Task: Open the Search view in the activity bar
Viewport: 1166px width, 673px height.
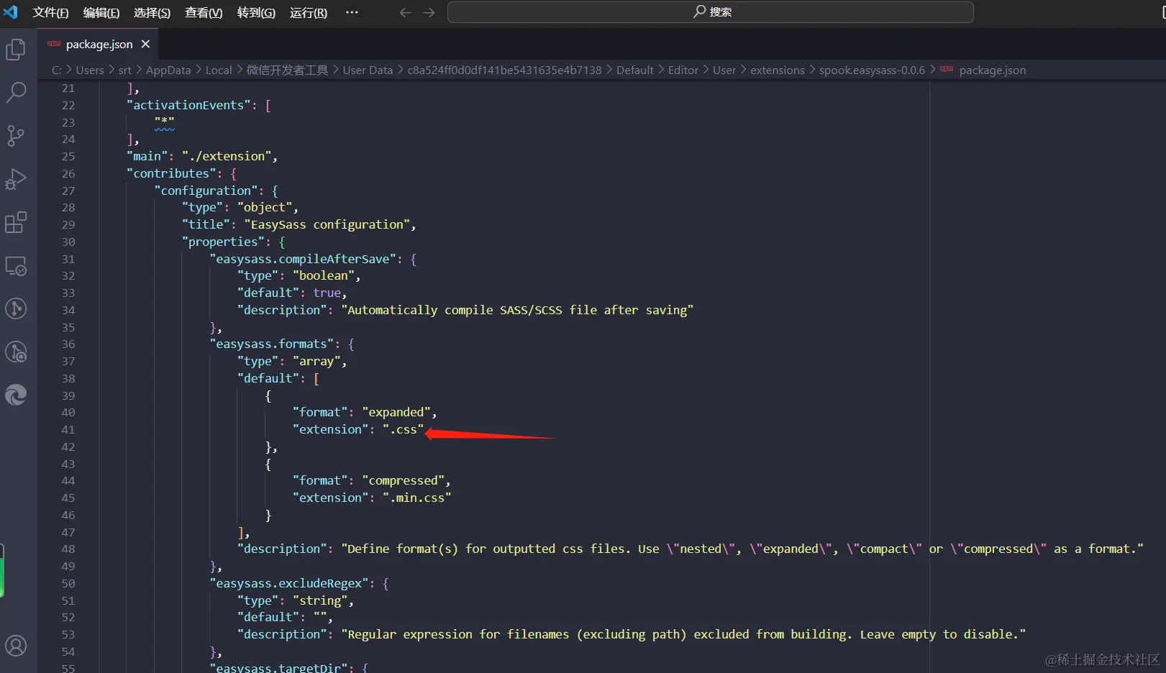Action: (16, 92)
